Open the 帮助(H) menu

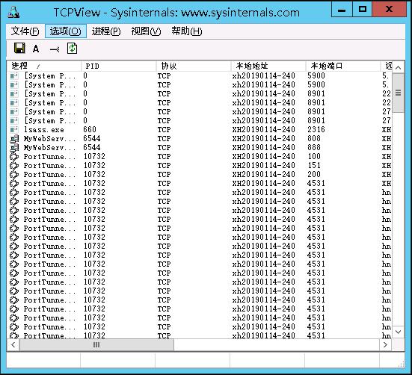pyautogui.click(x=186, y=31)
